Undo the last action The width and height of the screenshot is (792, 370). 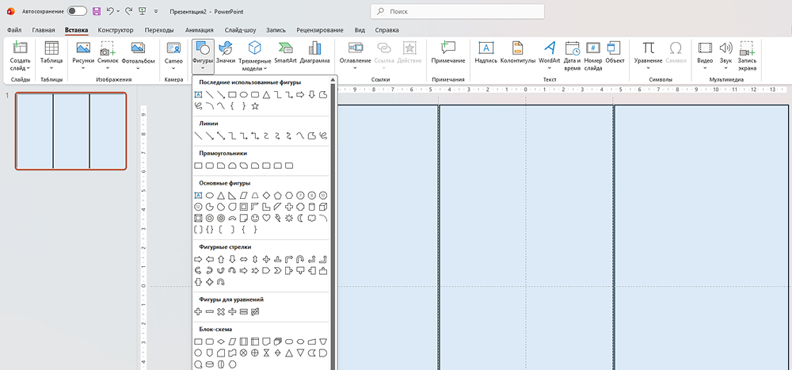111,10
